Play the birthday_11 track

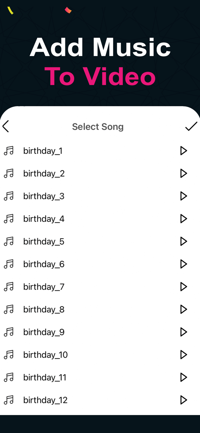click(183, 377)
